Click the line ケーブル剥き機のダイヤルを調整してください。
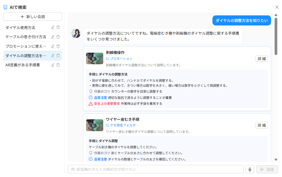282x177 pixels. click(123, 147)
